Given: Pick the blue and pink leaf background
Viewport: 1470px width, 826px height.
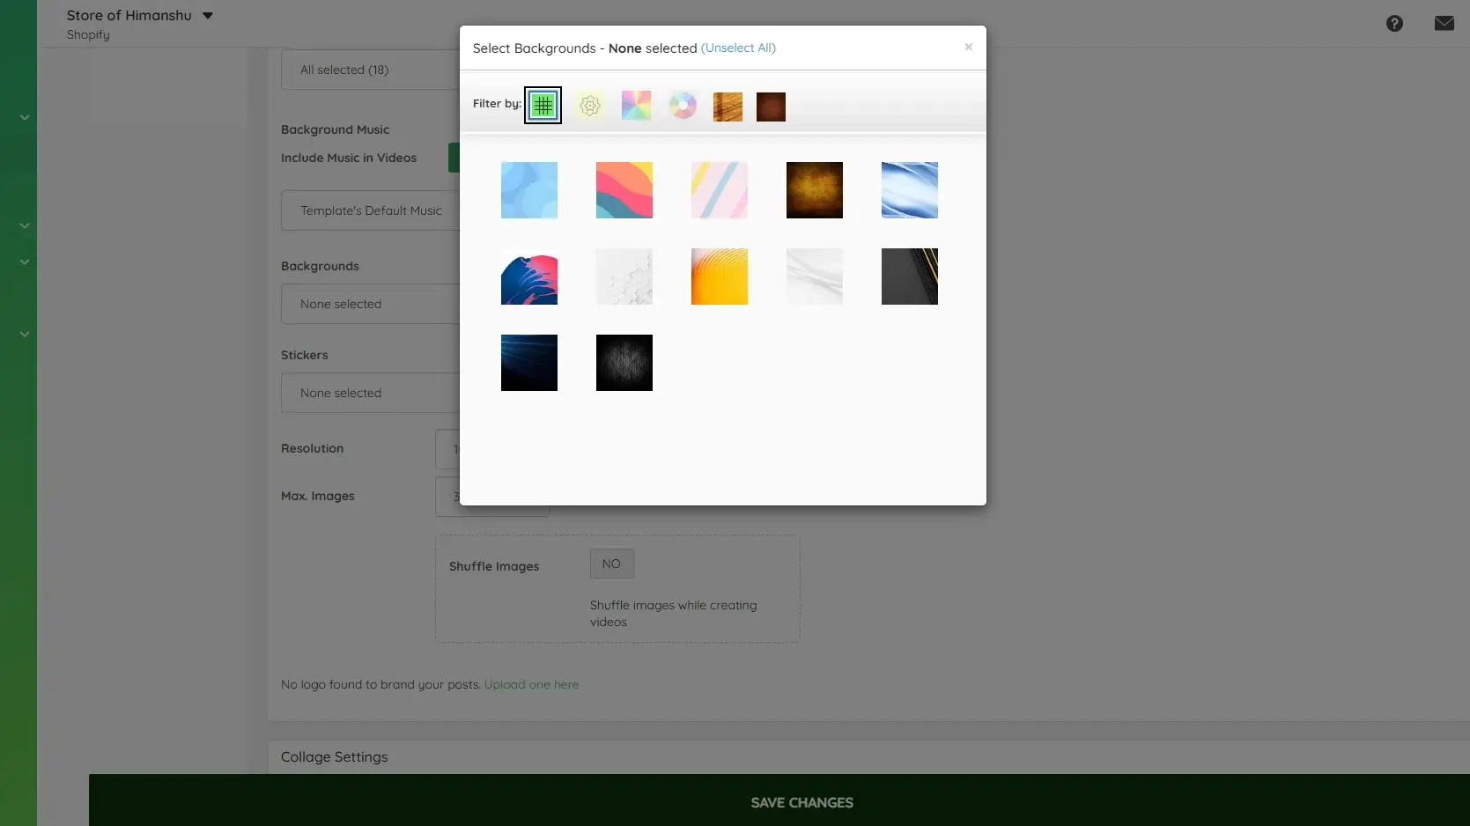Looking at the screenshot, I should coord(529,277).
